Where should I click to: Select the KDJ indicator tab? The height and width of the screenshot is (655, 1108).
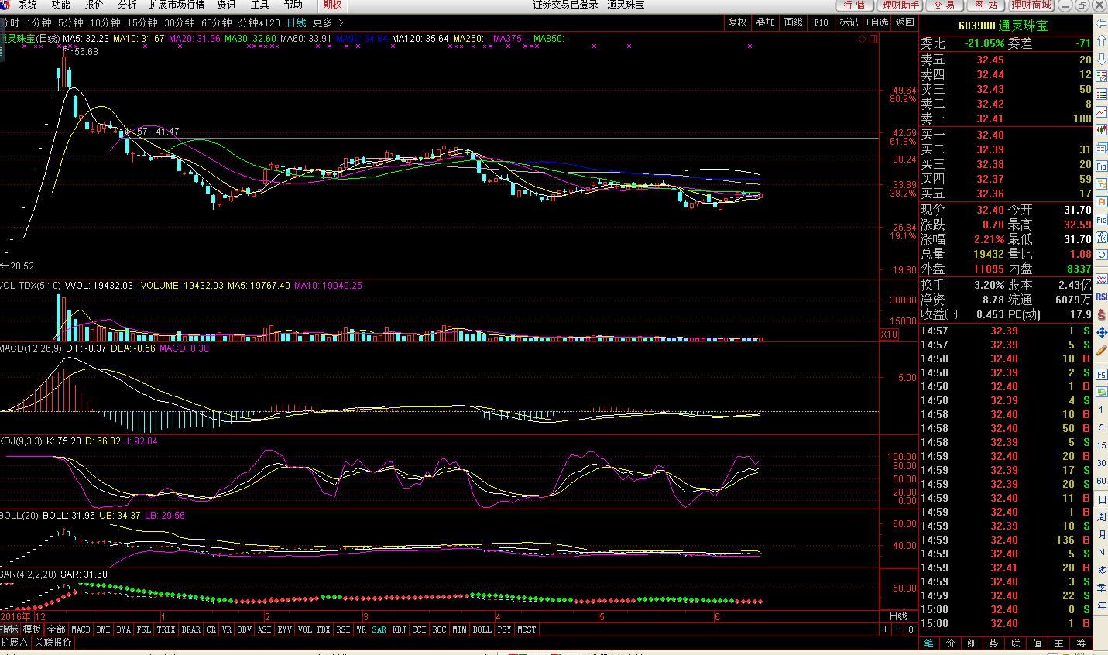(x=399, y=629)
